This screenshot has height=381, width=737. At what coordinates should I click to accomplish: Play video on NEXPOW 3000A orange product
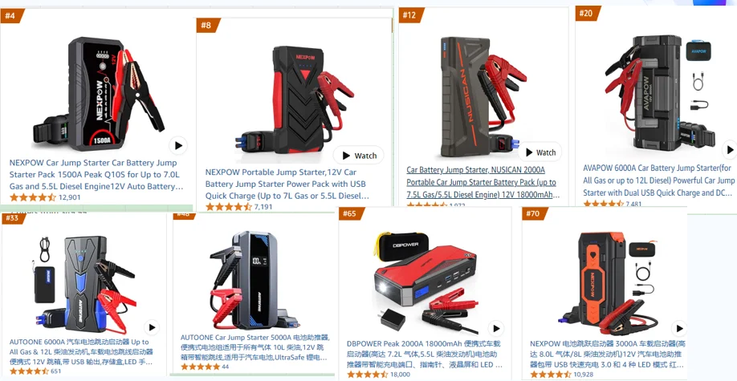point(678,328)
